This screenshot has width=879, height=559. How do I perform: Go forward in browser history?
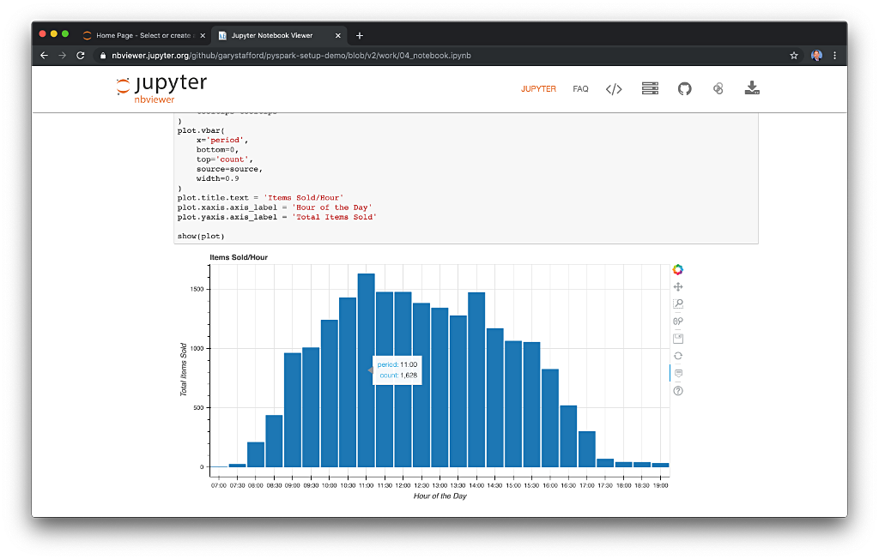pyautogui.click(x=62, y=56)
